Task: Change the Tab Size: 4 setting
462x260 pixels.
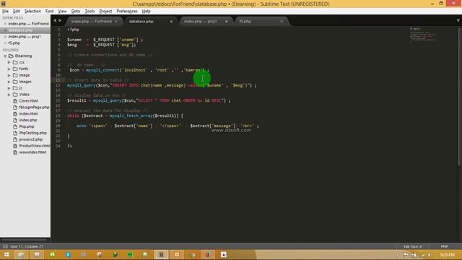Action: click(412, 246)
